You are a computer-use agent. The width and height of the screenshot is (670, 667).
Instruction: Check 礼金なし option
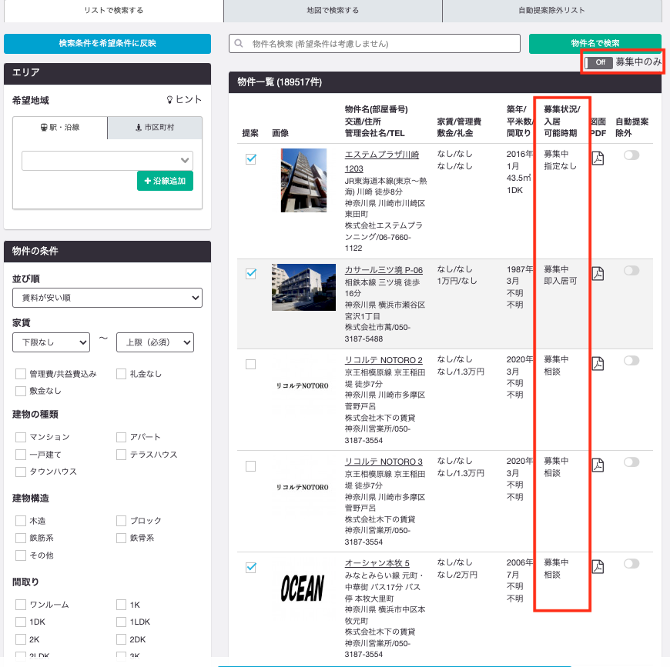coord(122,374)
